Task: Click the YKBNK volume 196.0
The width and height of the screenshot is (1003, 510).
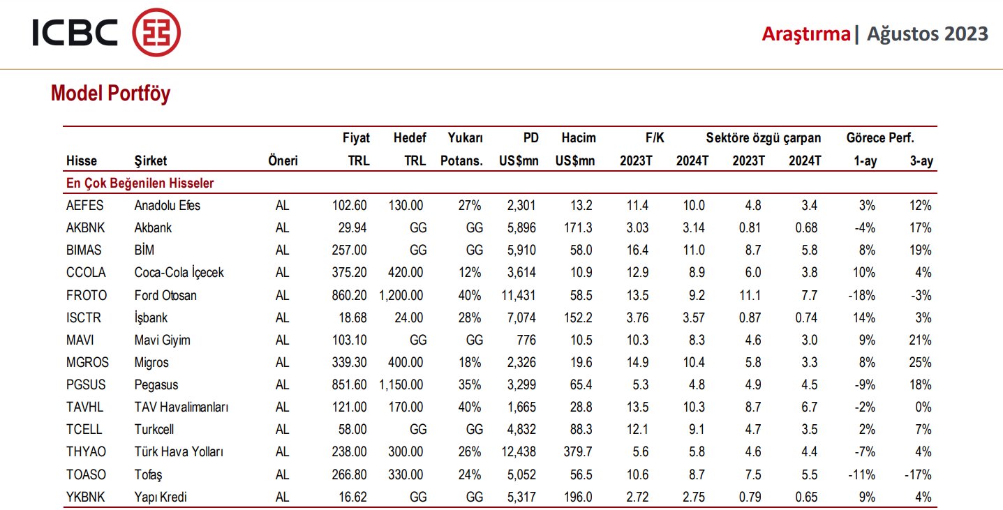Action: (578, 497)
